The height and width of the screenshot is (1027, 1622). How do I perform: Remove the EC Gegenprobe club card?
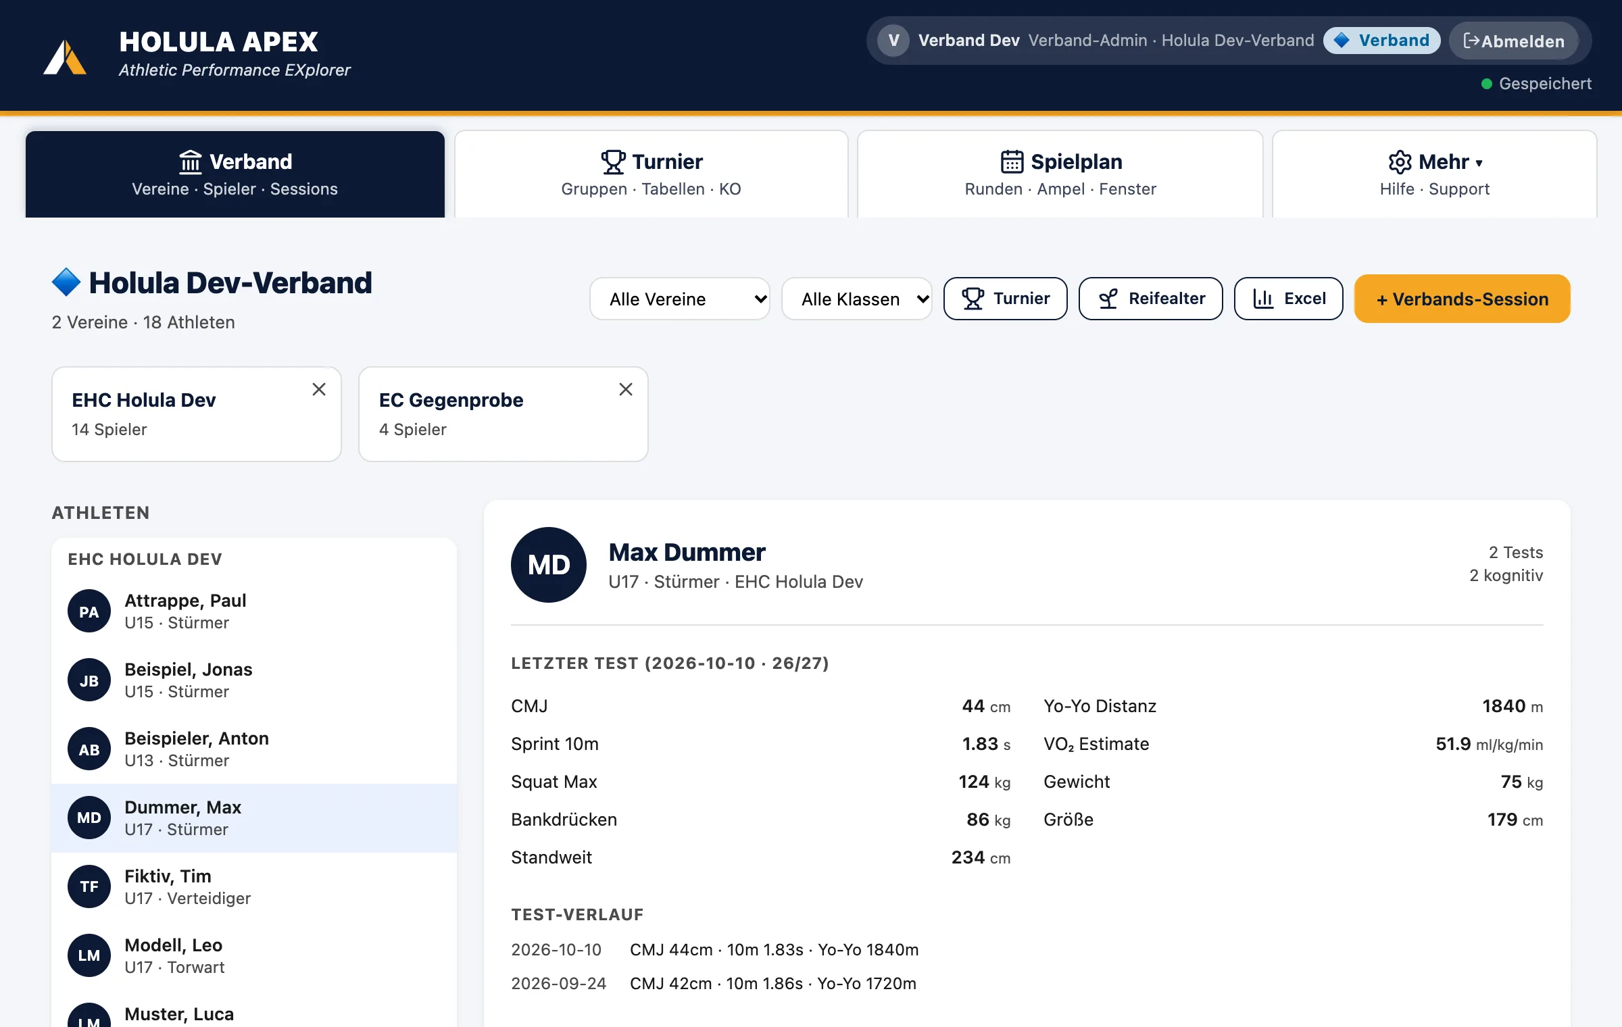coord(626,389)
